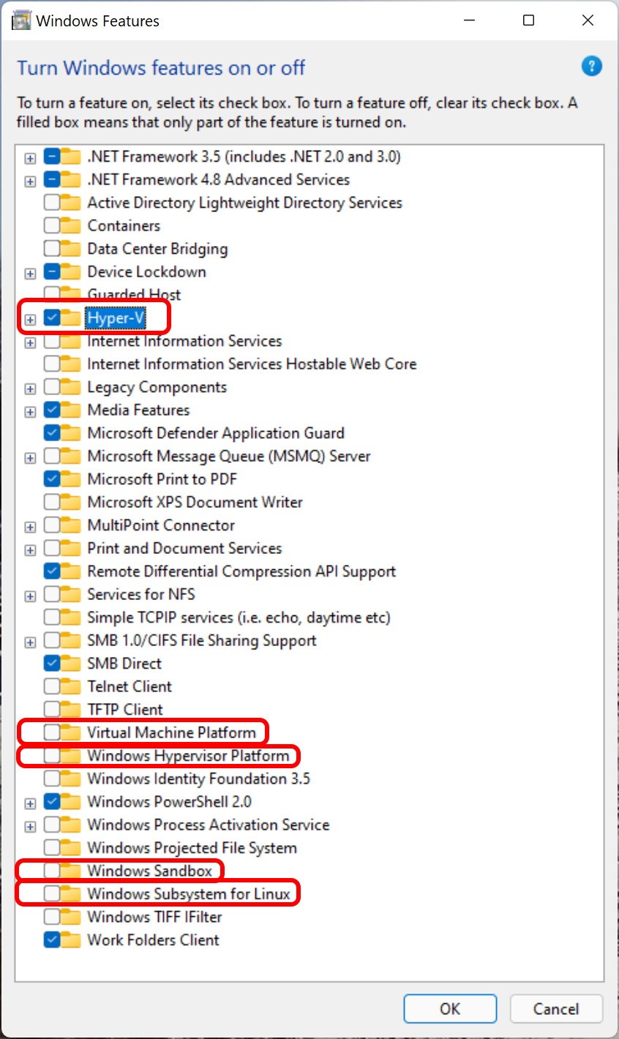Image resolution: width=619 pixels, height=1039 pixels.
Task: Click the folder icon beside Windows Projected File System
Action: point(71,847)
